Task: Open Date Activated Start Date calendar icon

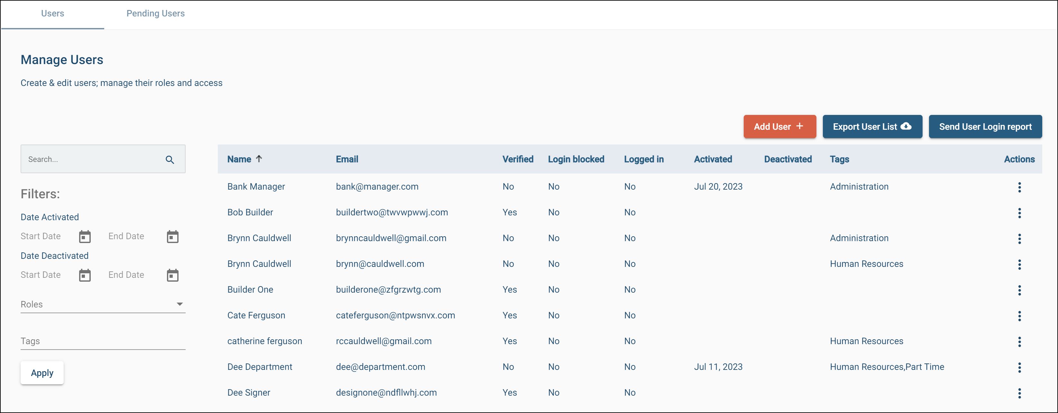Action: [85, 237]
